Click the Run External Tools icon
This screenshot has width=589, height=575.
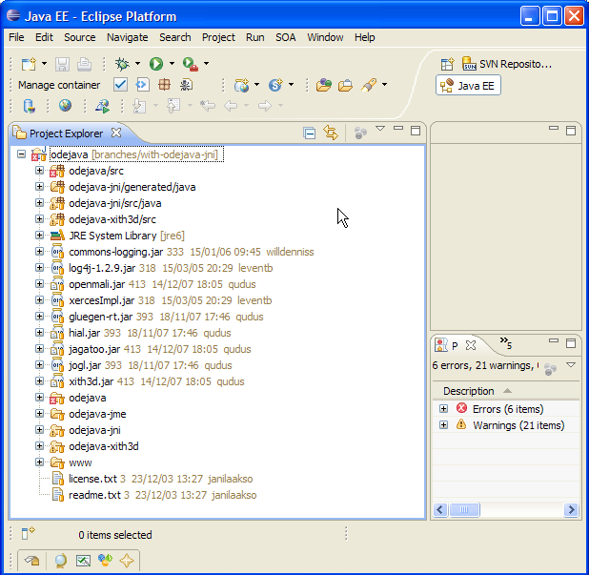click(x=190, y=64)
